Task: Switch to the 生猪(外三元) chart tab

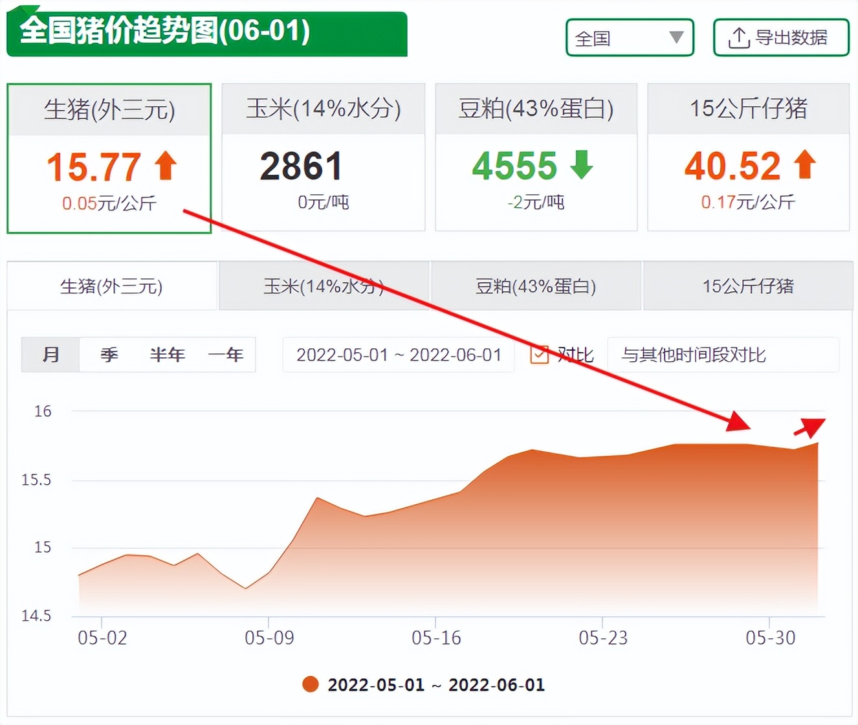Action: point(112,286)
